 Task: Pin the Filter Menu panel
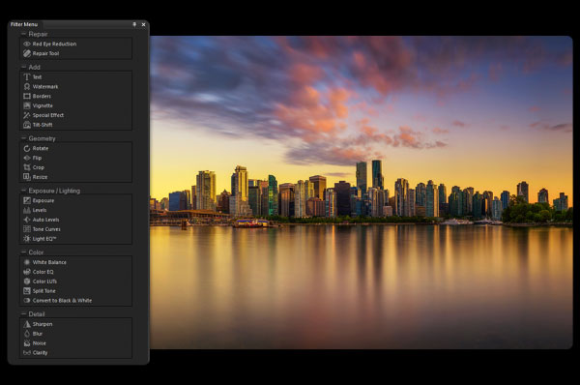coord(134,24)
